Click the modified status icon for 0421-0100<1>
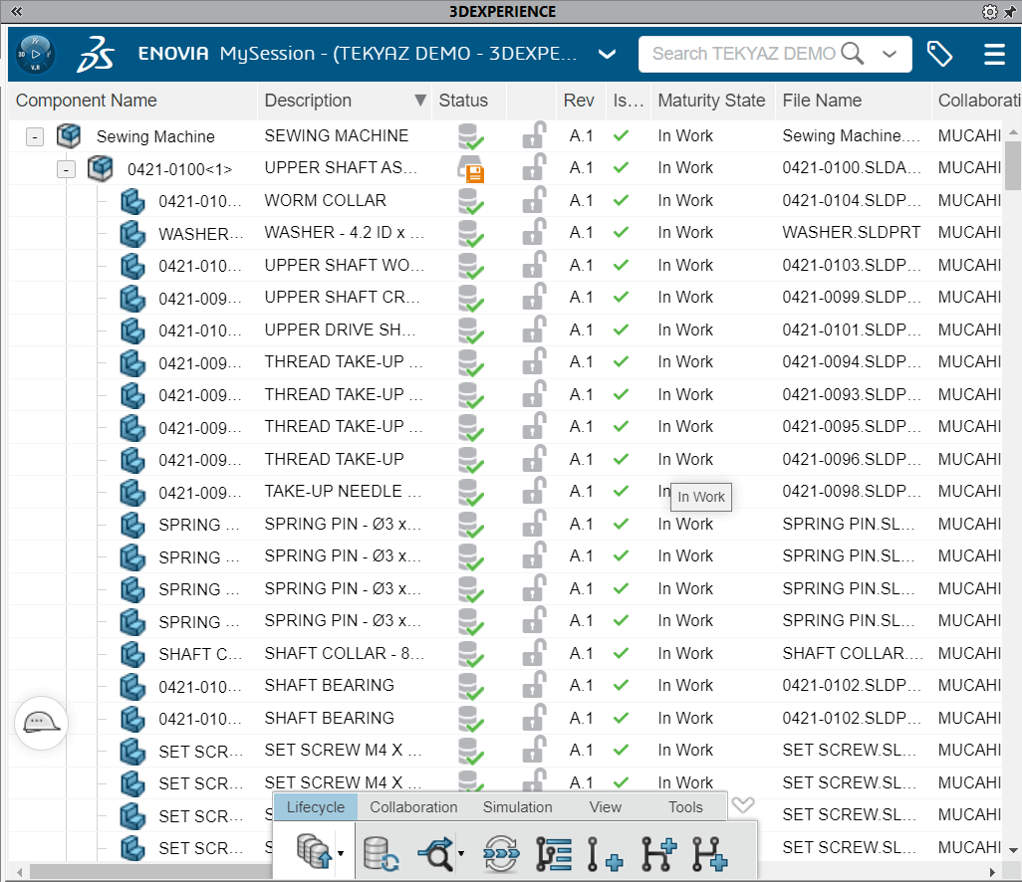1022x882 pixels. (x=470, y=168)
